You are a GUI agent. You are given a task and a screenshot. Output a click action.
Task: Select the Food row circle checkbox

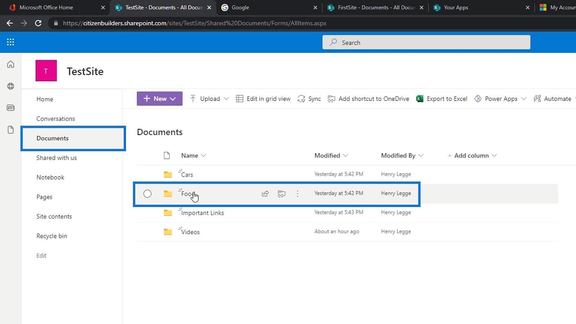click(147, 194)
